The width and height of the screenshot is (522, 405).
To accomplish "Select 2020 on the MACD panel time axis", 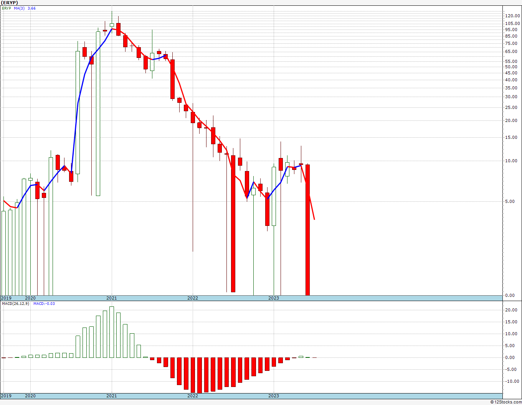I will click(x=30, y=396).
